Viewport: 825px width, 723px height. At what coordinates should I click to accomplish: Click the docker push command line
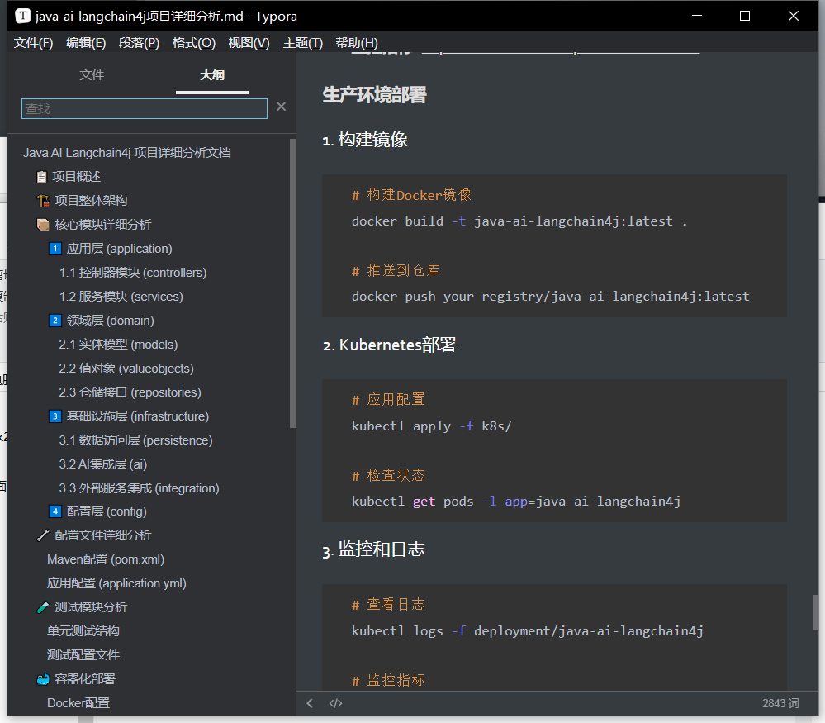tap(550, 297)
